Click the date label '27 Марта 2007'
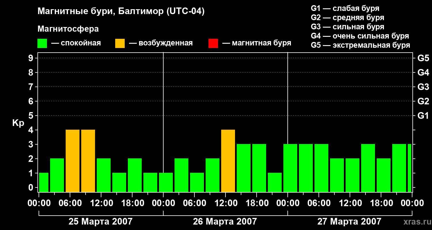Viewport: 432px width, 230px height. pyautogui.click(x=349, y=221)
